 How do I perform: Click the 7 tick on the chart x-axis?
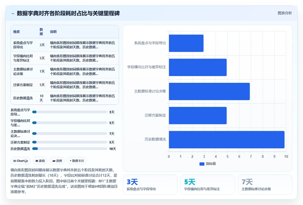[251, 157]
